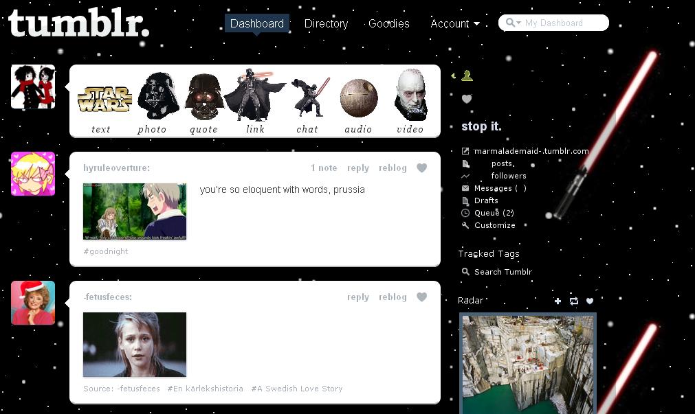This screenshot has height=414, width=695.
Task: Switch to the Dashboard tab
Action: (257, 23)
